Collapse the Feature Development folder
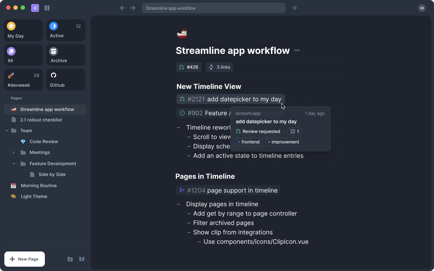434x271 pixels. click(14, 163)
